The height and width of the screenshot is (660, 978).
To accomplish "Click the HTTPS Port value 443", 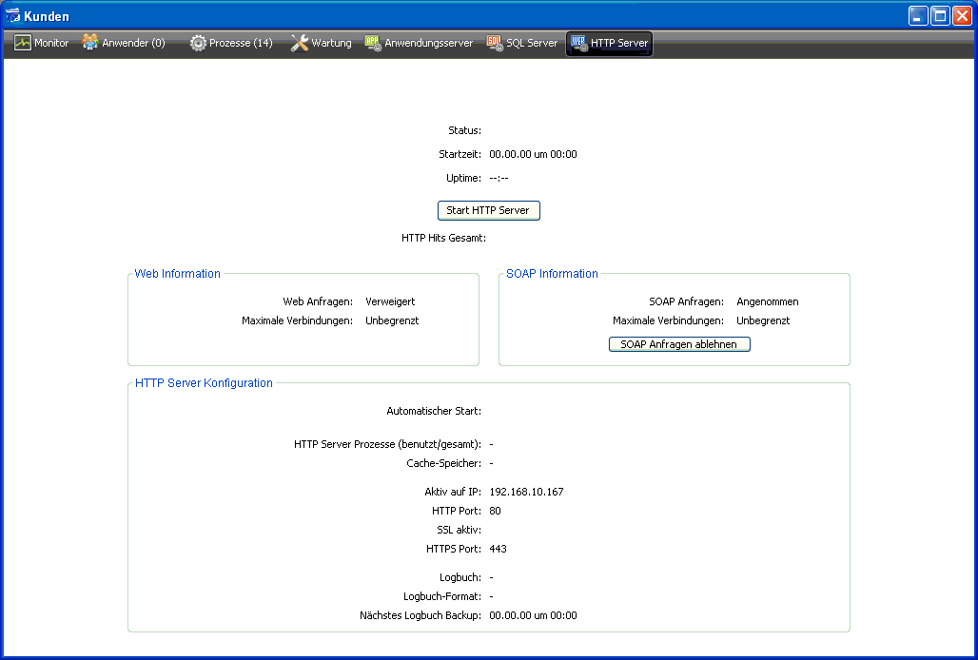I will (x=499, y=549).
